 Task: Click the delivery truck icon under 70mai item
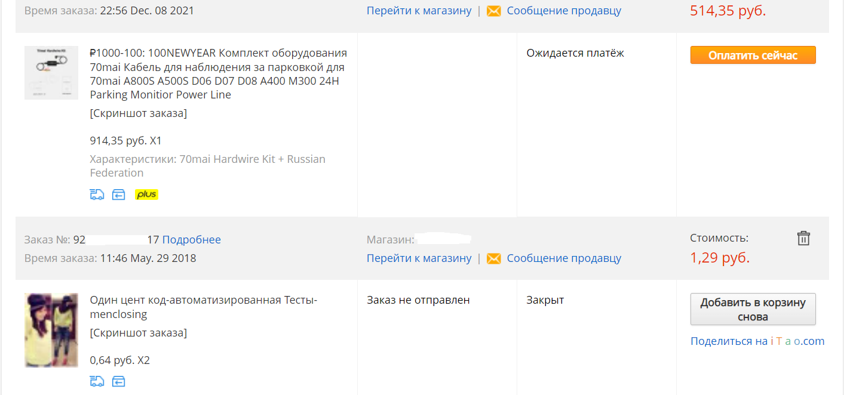click(x=97, y=195)
